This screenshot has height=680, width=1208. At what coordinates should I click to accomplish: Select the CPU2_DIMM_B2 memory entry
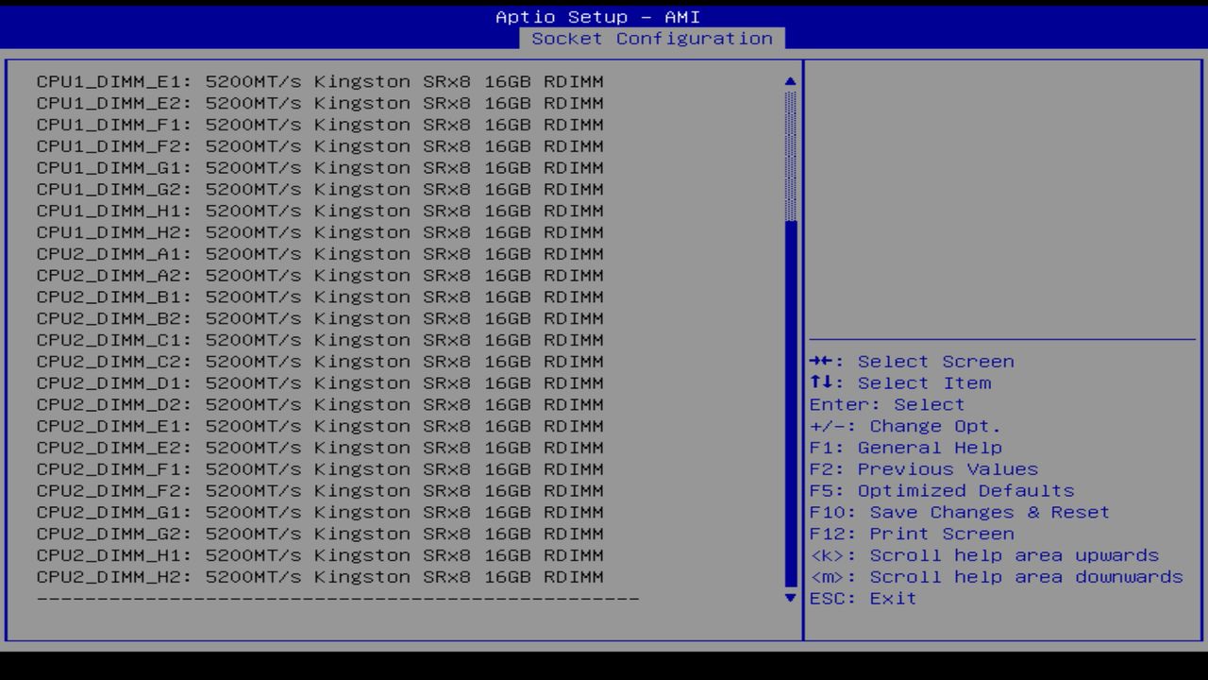click(319, 317)
